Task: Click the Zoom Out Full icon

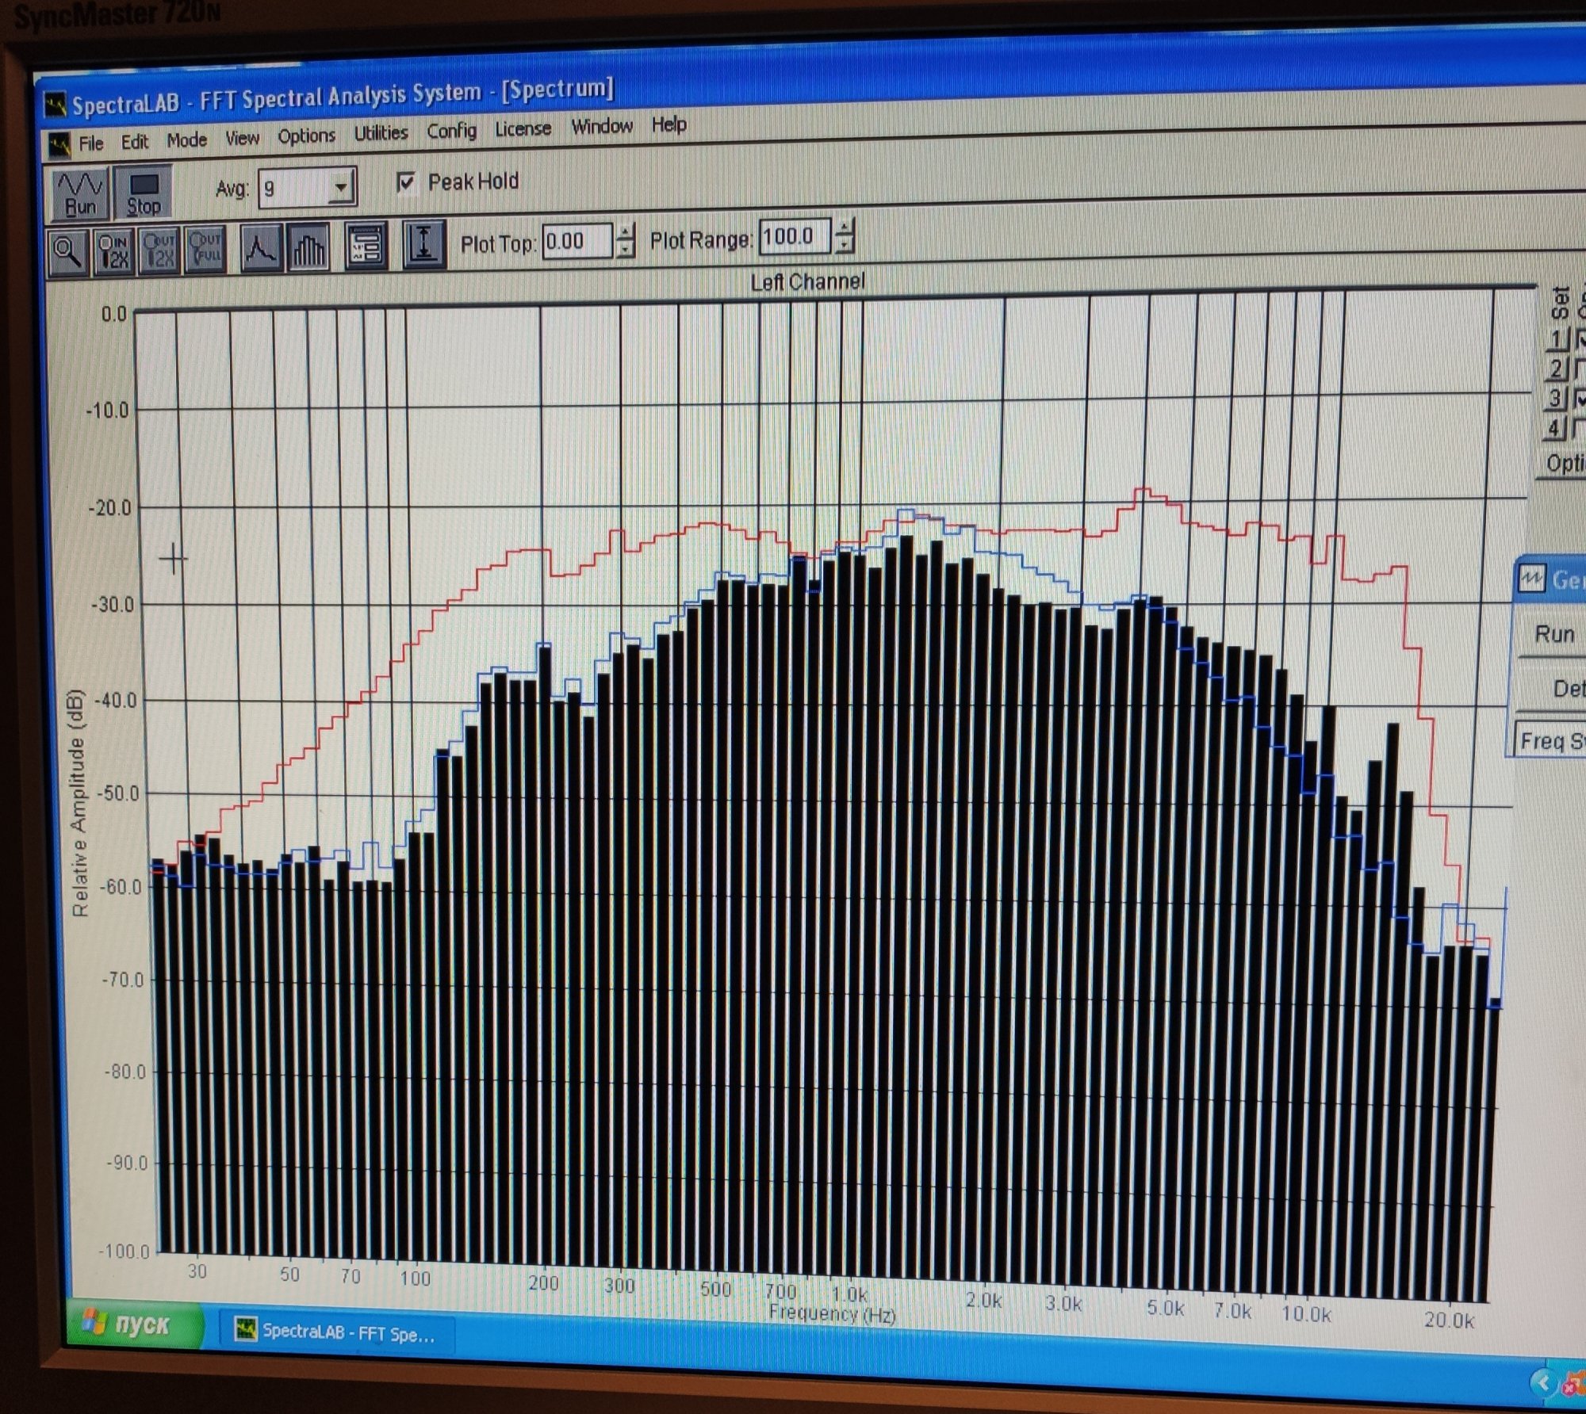Action: (x=205, y=249)
